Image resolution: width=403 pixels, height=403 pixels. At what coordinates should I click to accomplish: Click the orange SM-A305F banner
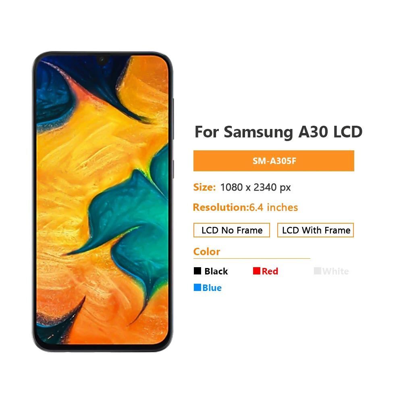(x=274, y=161)
